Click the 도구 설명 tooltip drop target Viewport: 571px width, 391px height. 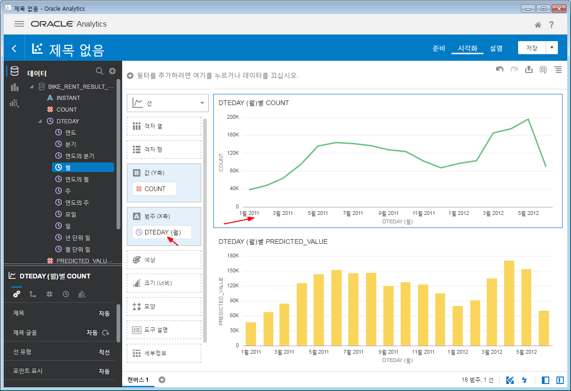[x=164, y=330]
